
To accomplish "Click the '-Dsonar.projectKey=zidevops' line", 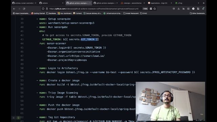I will (67, 60).
